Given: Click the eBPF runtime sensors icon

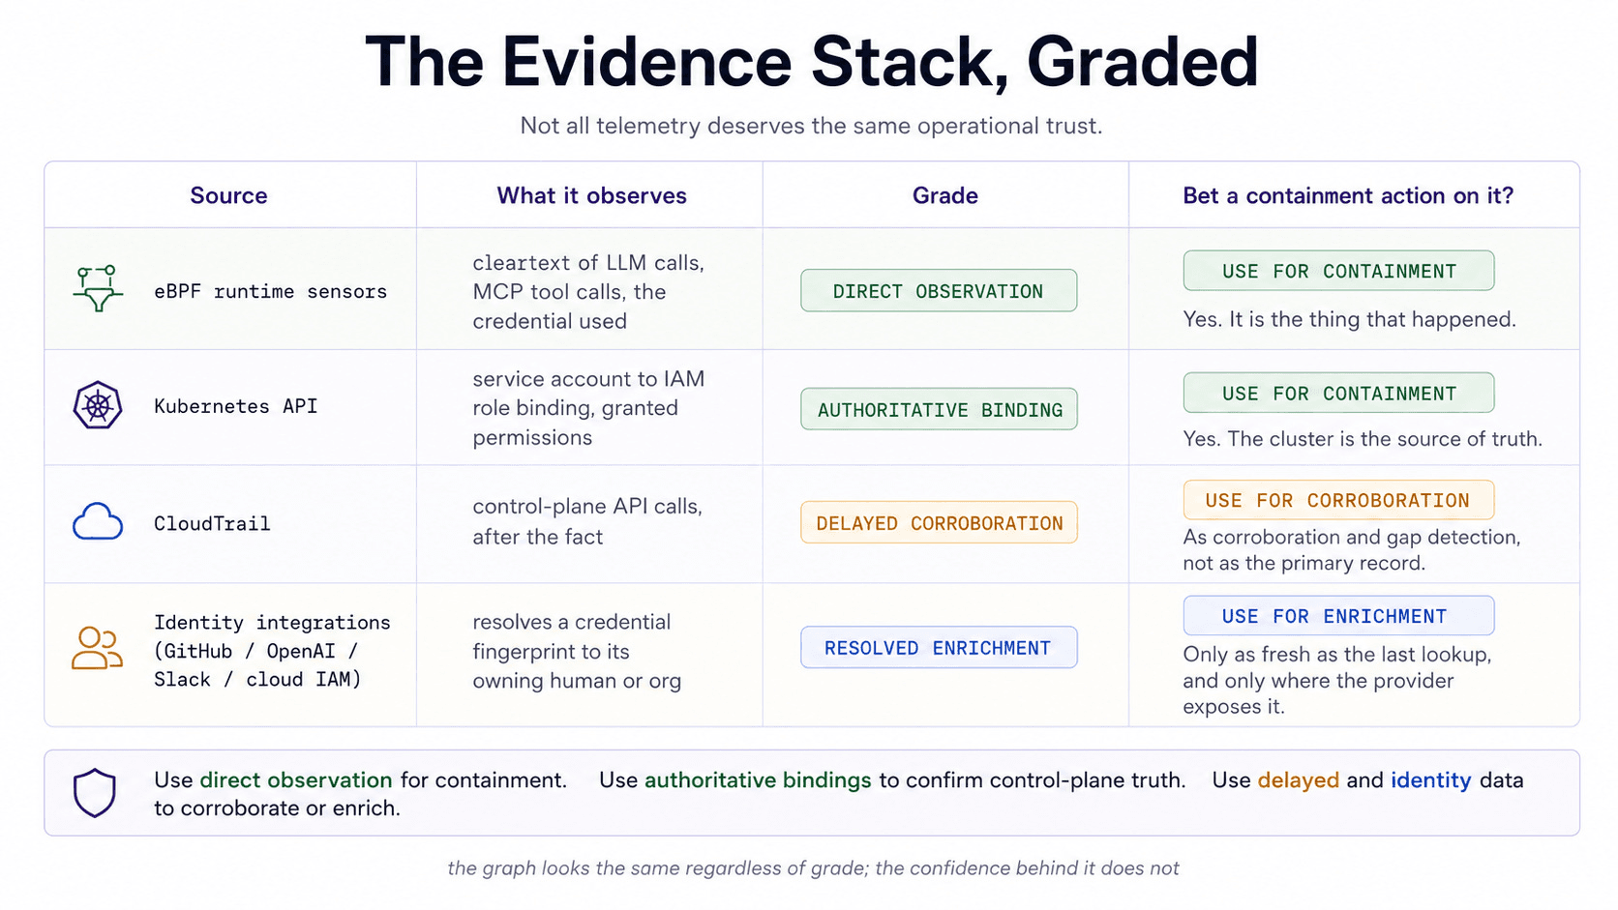Looking at the screenshot, I should click(x=98, y=288).
